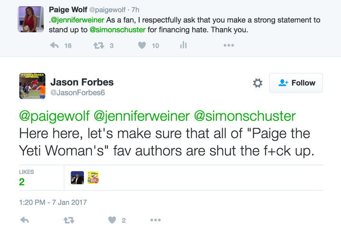Open @paigewolf mention in Jason's reply
This screenshot has width=341, height=242.
[54, 116]
